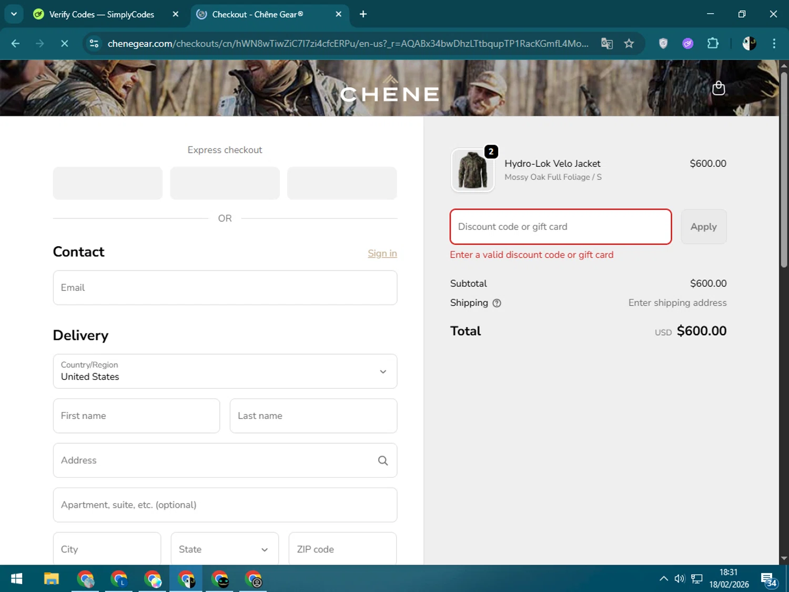The image size is (789, 592).
Task: Open Chrome three-dot menu
Action: click(x=774, y=44)
